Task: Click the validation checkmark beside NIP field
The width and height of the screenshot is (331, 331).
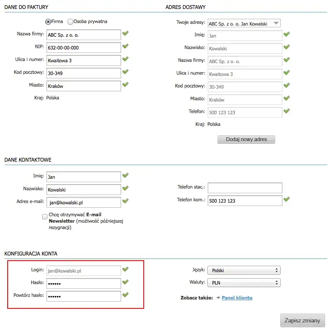Action: 125,46
